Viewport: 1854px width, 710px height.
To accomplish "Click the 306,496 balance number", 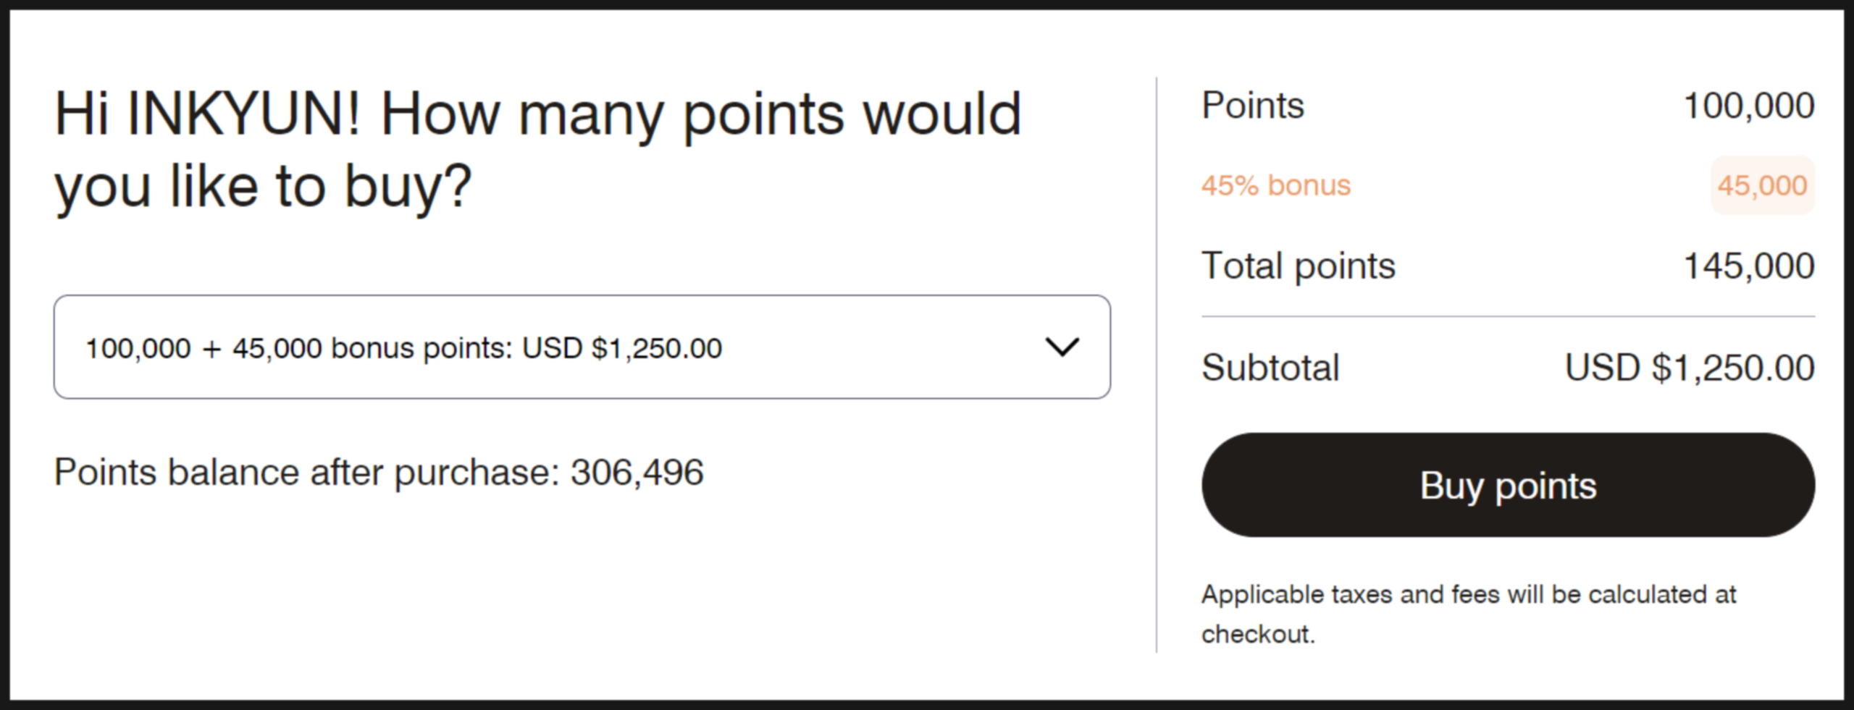I will [x=637, y=473].
